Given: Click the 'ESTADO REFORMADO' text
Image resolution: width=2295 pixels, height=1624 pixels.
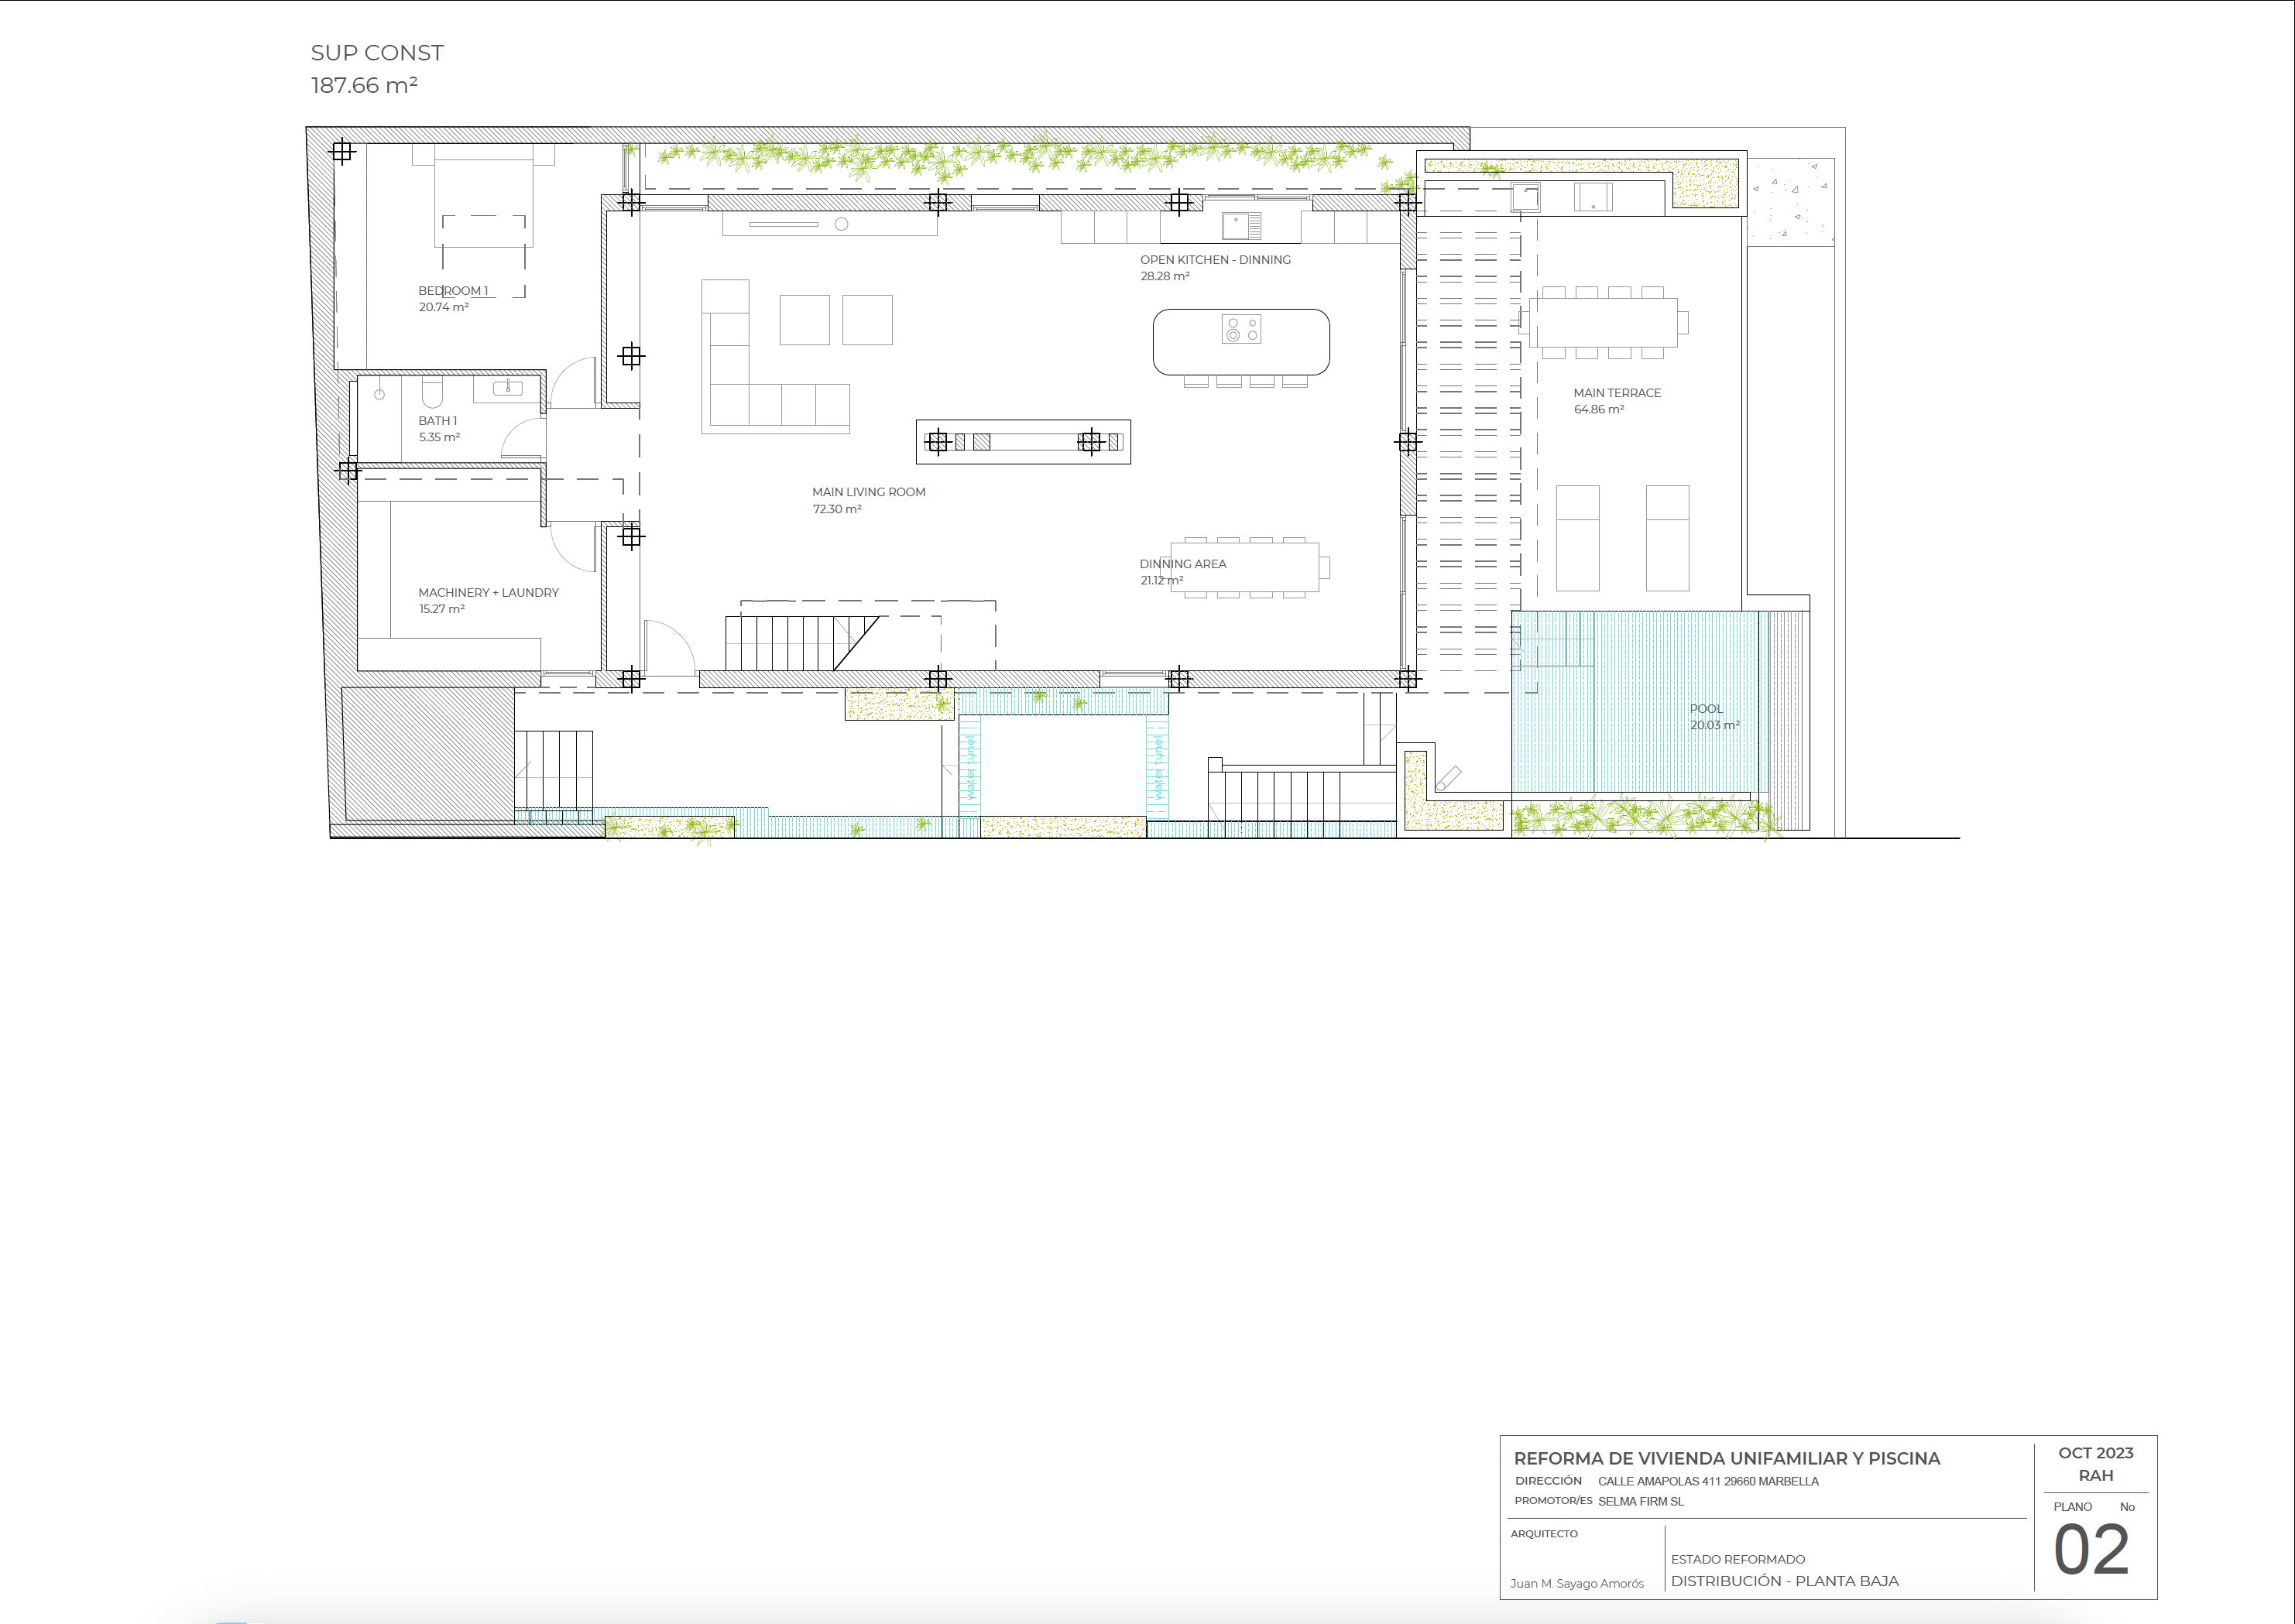Looking at the screenshot, I should [x=1738, y=1559].
